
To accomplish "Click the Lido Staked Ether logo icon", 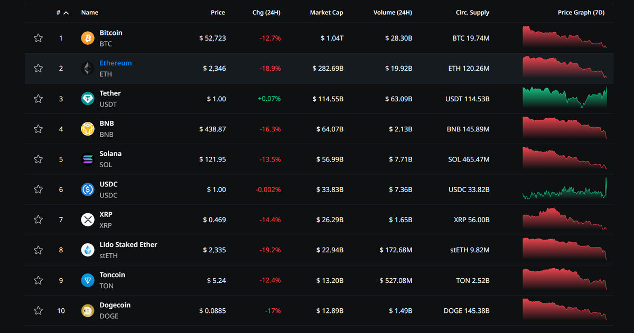I will pyautogui.click(x=88, y=250).
